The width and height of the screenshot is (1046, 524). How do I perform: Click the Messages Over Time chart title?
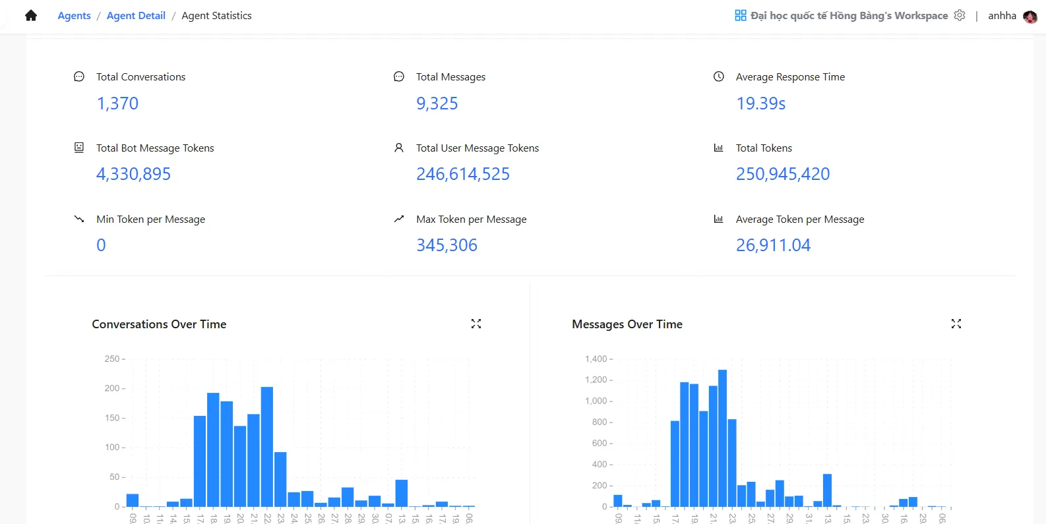tap(627, 324)
